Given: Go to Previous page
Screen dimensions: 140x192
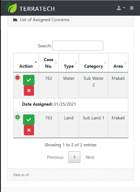Looking at the screenshot, I should point(55,157).
